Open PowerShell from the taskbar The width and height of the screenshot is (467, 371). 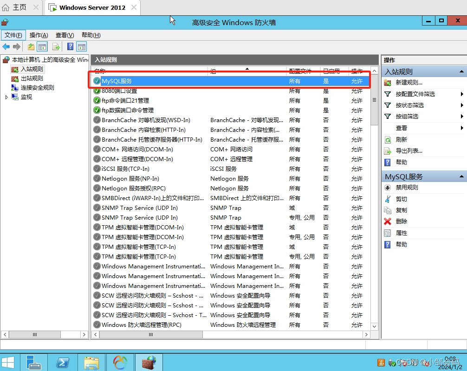pos(63,362)
